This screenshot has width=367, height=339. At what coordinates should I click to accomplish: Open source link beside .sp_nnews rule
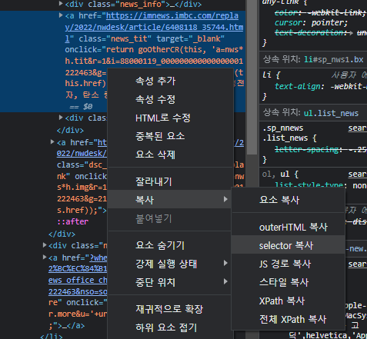357,128
